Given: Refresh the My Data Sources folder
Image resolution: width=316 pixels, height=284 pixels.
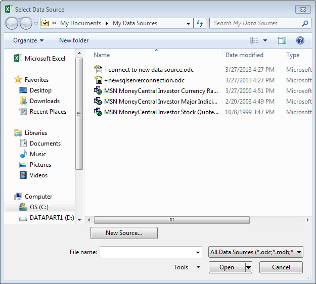Looking at the screenshot, I should tap(200, 23).
